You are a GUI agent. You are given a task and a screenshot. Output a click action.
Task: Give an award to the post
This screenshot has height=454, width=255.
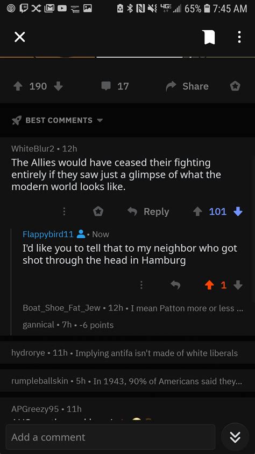click(x=235, y=86)
